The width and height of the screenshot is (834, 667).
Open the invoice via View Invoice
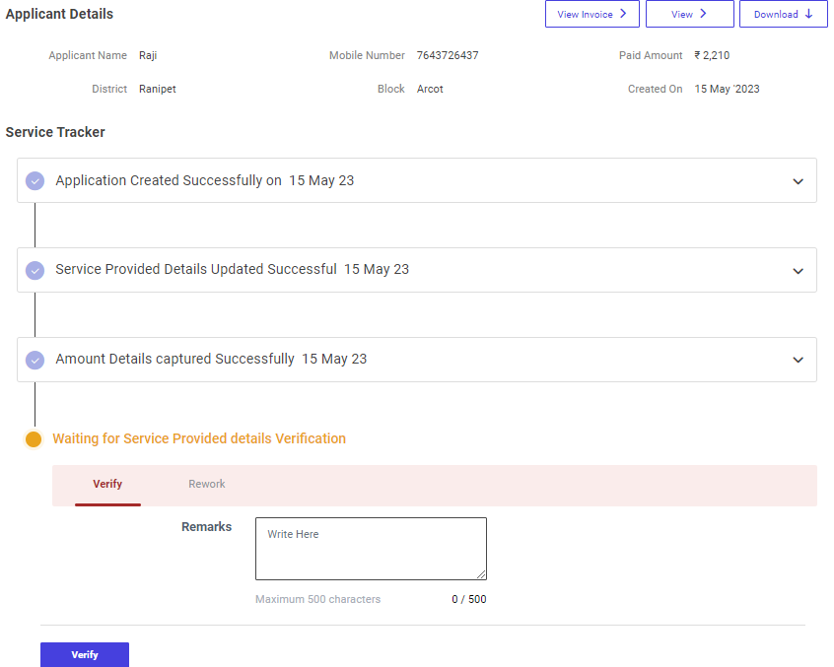586,14
